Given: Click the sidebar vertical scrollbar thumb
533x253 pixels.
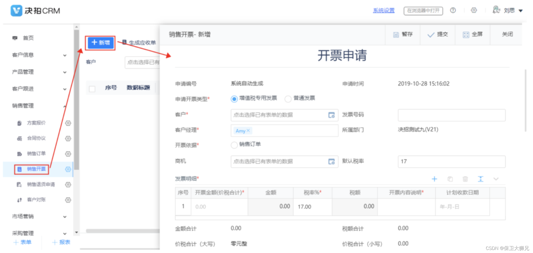Looking at the screenshot, I should pos(77,100).
